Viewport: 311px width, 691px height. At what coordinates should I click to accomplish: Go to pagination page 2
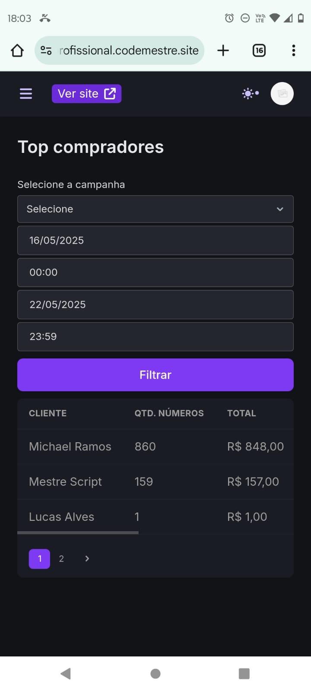click(61, 559)
